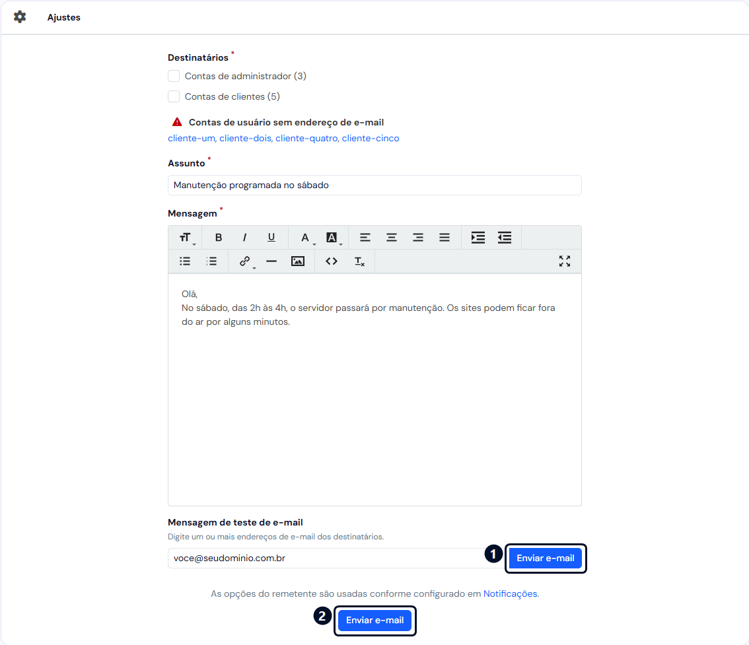The height and width of the screenshot is (645, 749).
Task: Click inside the message body text area
Action: (374, 390)
